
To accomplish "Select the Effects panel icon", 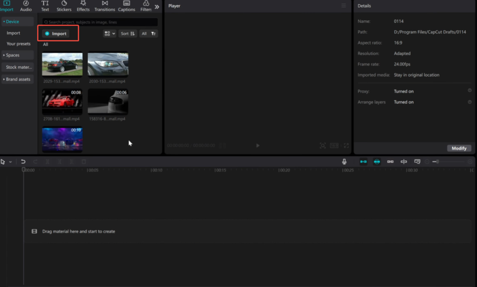I will [x=83, y=6].
